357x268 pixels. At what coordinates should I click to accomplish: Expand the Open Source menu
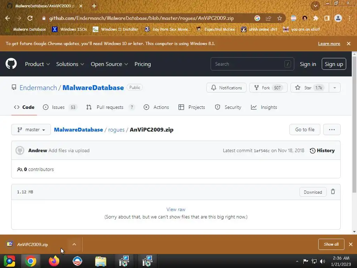tap(109, 64)
